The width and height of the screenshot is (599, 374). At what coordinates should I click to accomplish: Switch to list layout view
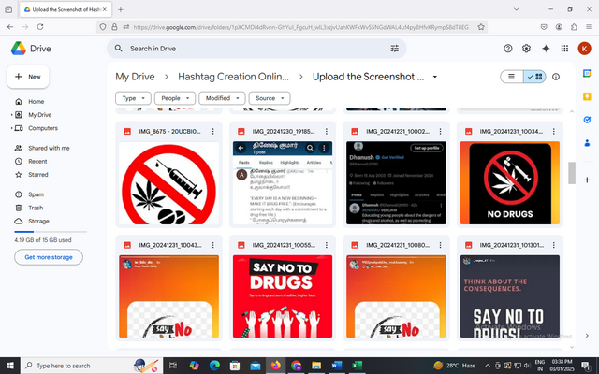click(511, 77)
